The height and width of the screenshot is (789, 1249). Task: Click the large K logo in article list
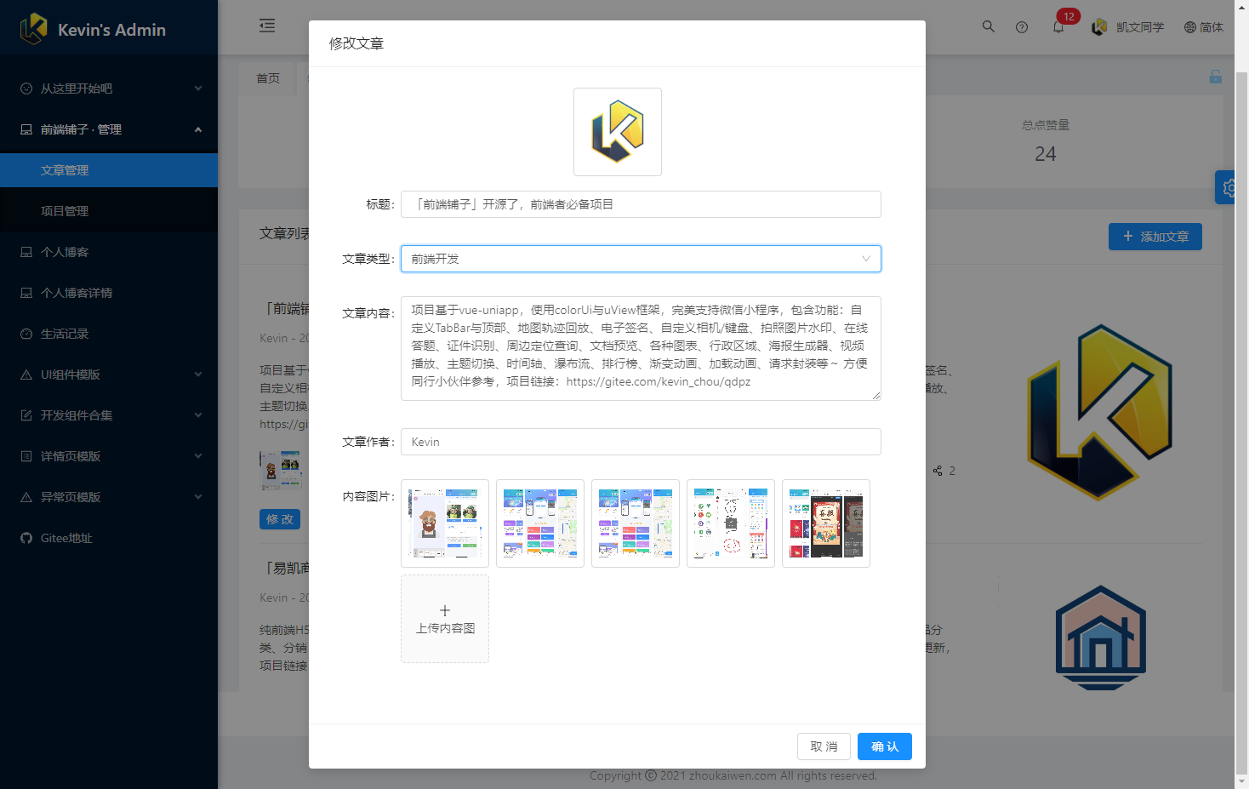click(x=1100, y=412)
